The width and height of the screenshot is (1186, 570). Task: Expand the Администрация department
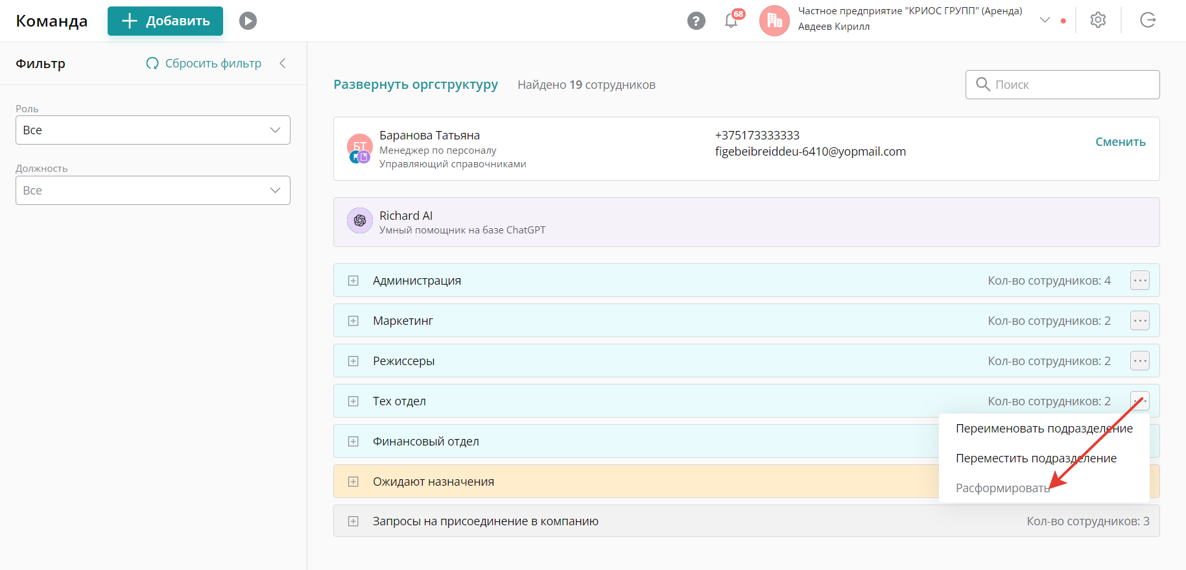[353, 281]
